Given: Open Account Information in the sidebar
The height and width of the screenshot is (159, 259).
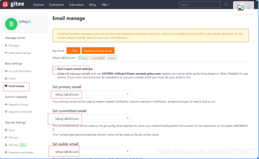Looking at the screenshot, I should click(x=20, y=71).
